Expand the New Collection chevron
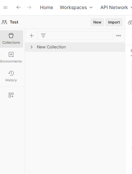 tap(32, 47)
